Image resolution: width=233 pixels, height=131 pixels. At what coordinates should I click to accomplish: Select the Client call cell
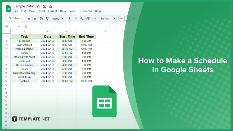coord(24,61)
